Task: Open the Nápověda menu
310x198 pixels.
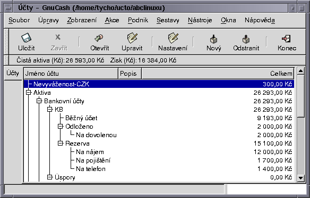Action: [260, 20]
